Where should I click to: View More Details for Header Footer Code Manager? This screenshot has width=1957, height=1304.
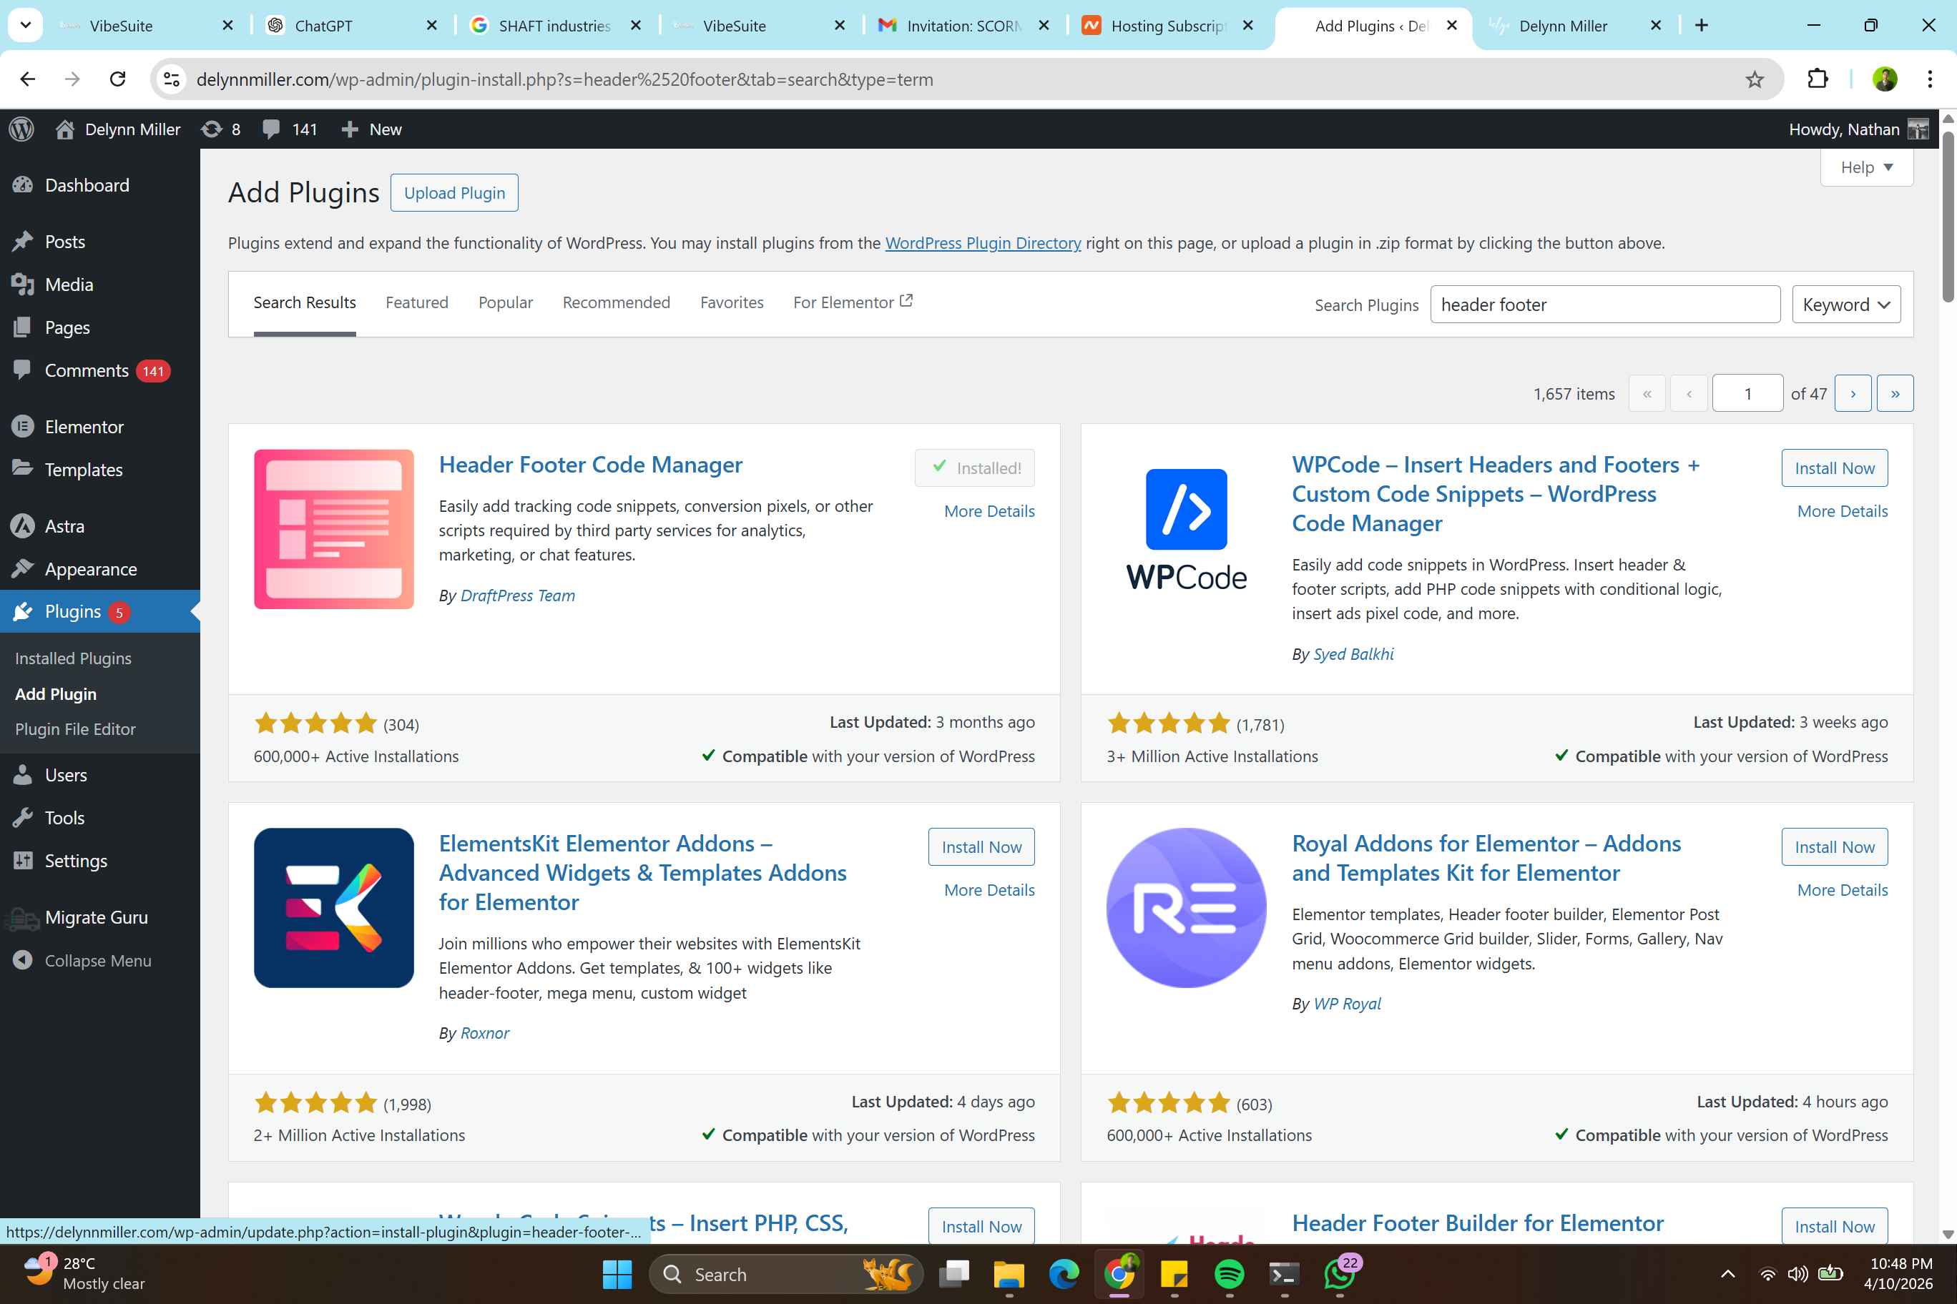(x=989, y=511)
